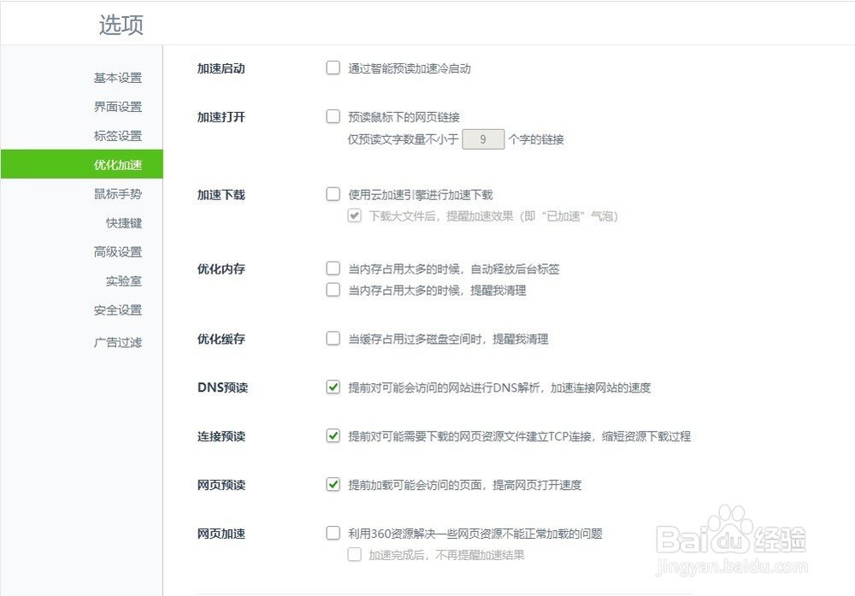Screen dimensions: 855x596
Task: Check 预读鼠标下的网页链接 option
Action: click(x=333, y=116)
